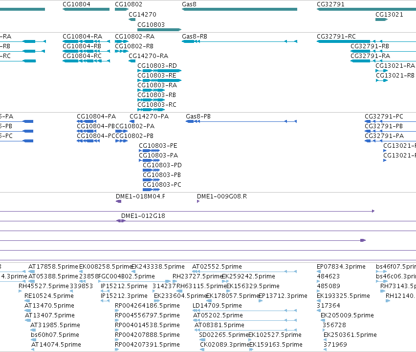This screenshot has width=416, height=352.
Task: Open the Gas8-RB transcript label
Action: point(195,37)
